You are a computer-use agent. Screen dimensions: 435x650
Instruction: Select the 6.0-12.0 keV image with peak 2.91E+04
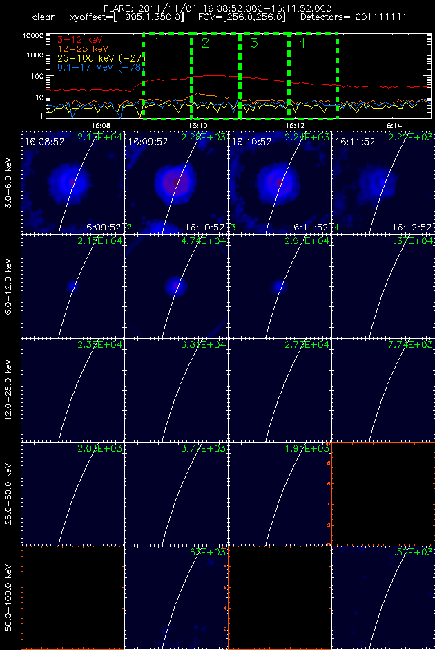(280, 286)
